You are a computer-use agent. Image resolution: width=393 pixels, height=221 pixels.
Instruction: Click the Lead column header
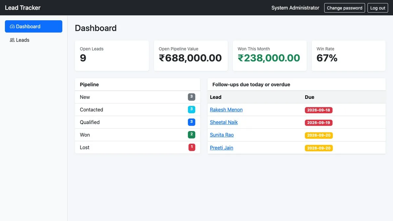[x=215, y=97]
